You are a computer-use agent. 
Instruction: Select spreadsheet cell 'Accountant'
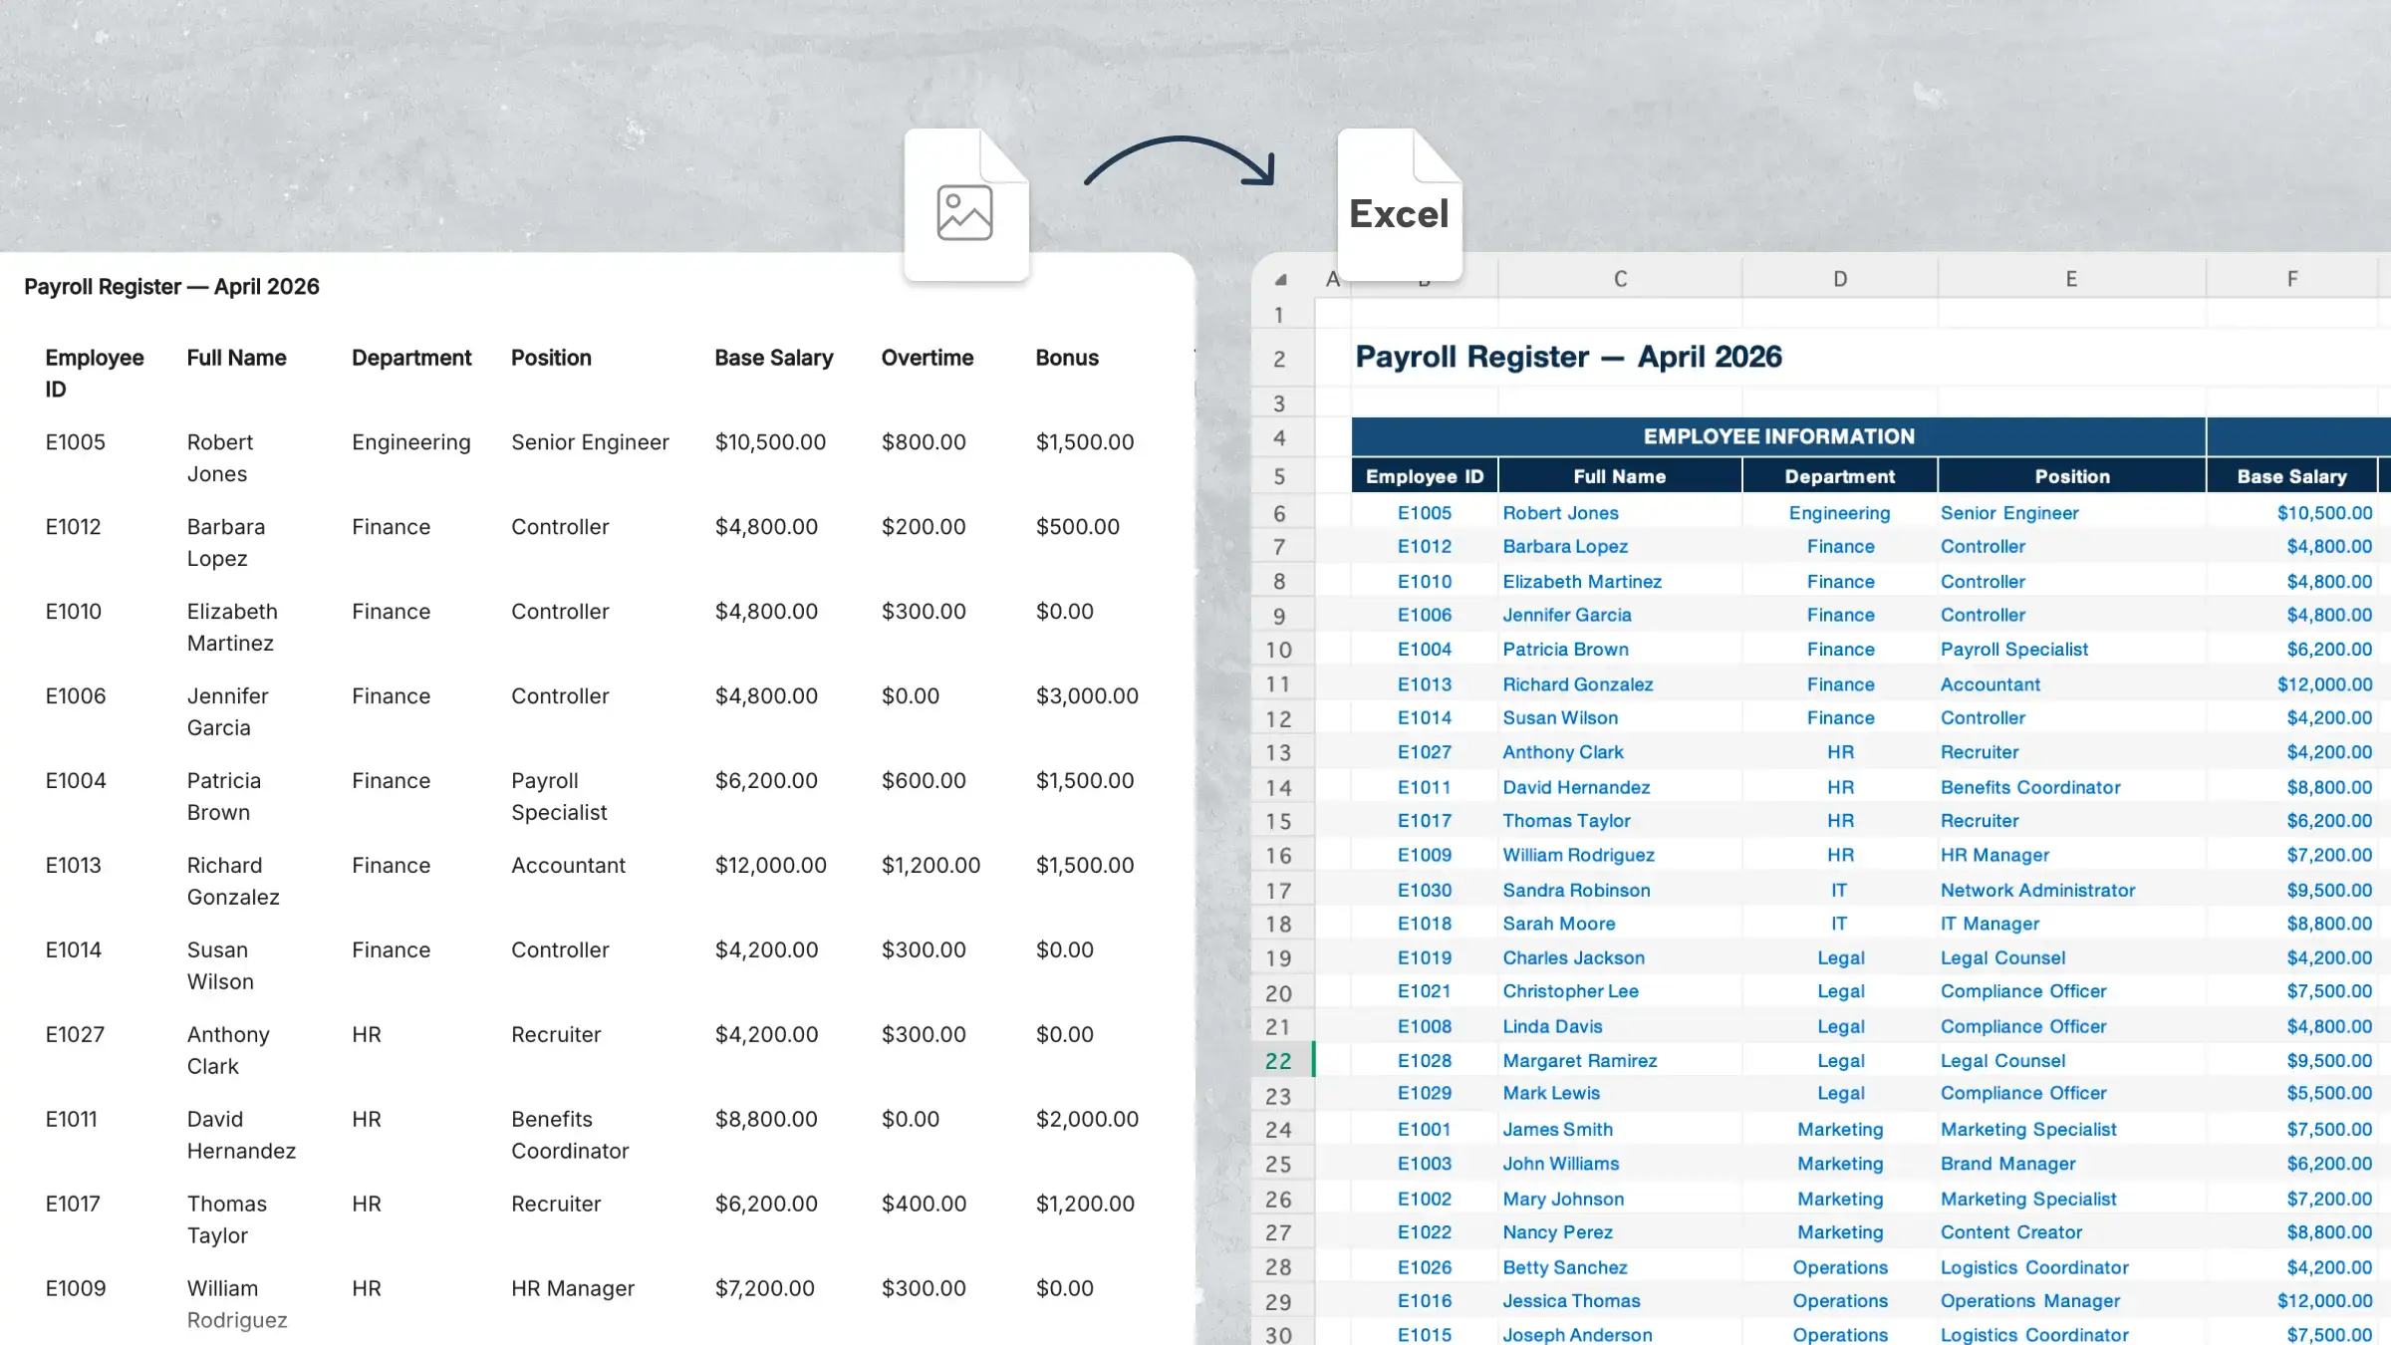coord(2072,684)
